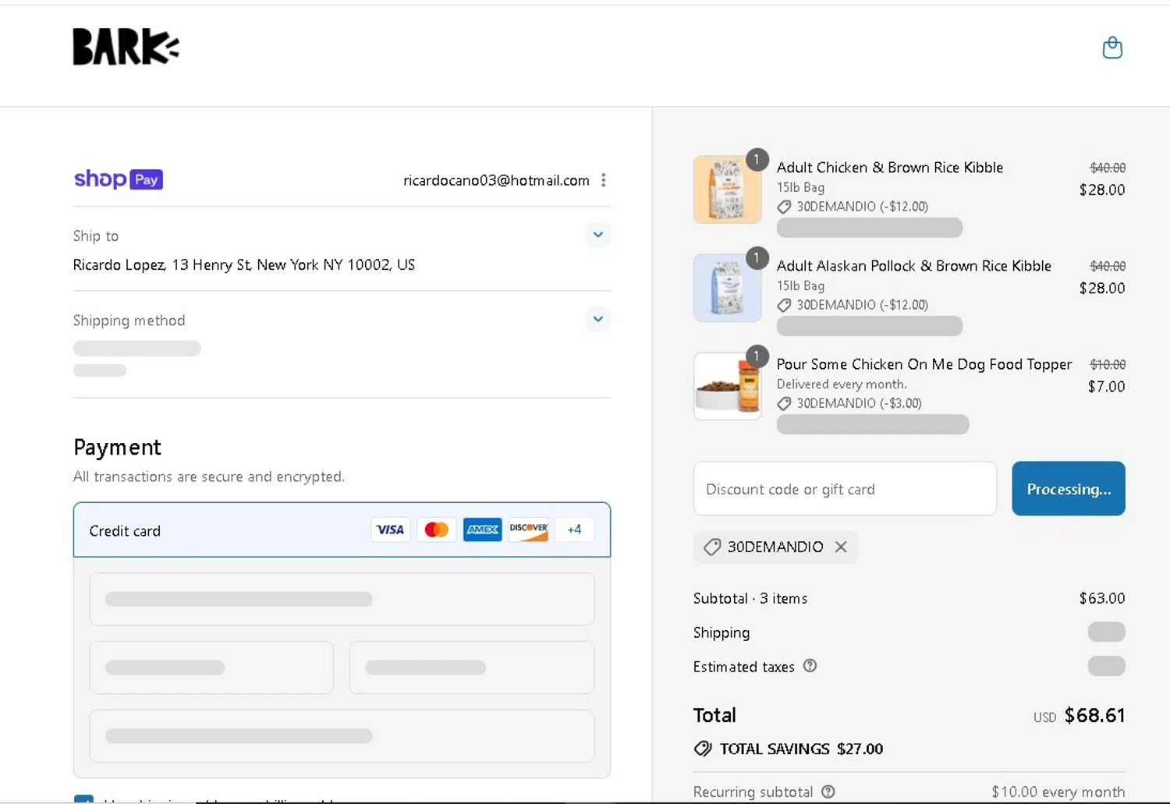Click quantity badge on Chicken Kibble thumbnail
The height and width of the screenshot is (804, 1170).
click(x=757, y=160)
